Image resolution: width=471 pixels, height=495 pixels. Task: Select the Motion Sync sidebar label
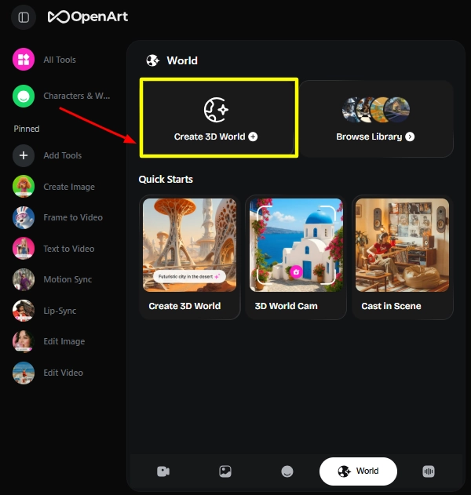click(x=68, y=279)
